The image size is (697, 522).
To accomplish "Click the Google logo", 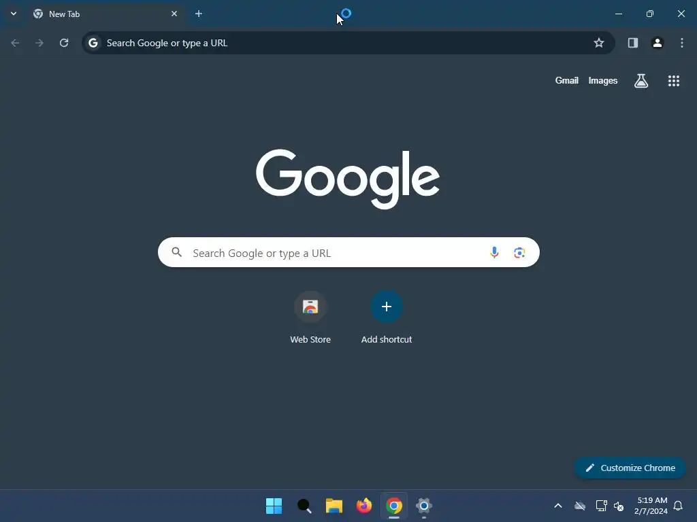I will (348, 179).
